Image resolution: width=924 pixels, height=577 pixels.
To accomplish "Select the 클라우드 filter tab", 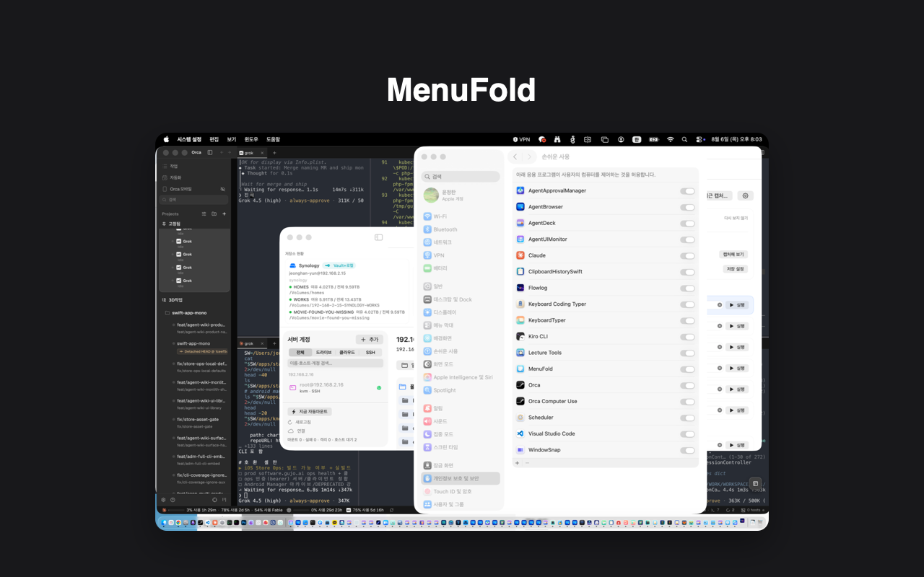I will coord(347,353).
